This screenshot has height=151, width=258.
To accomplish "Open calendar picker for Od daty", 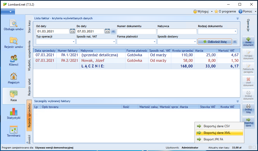I will 72,31.
